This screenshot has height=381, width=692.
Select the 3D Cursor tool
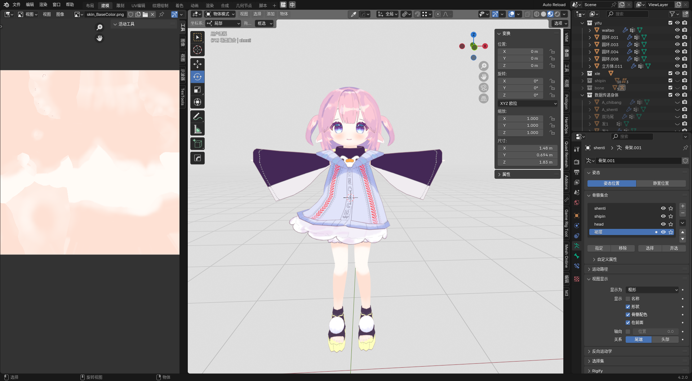point(197,50)
